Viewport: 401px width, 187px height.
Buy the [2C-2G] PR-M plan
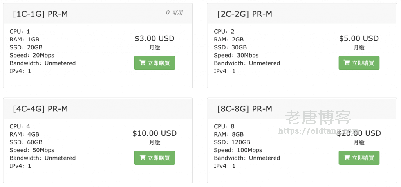coord(359,63)
